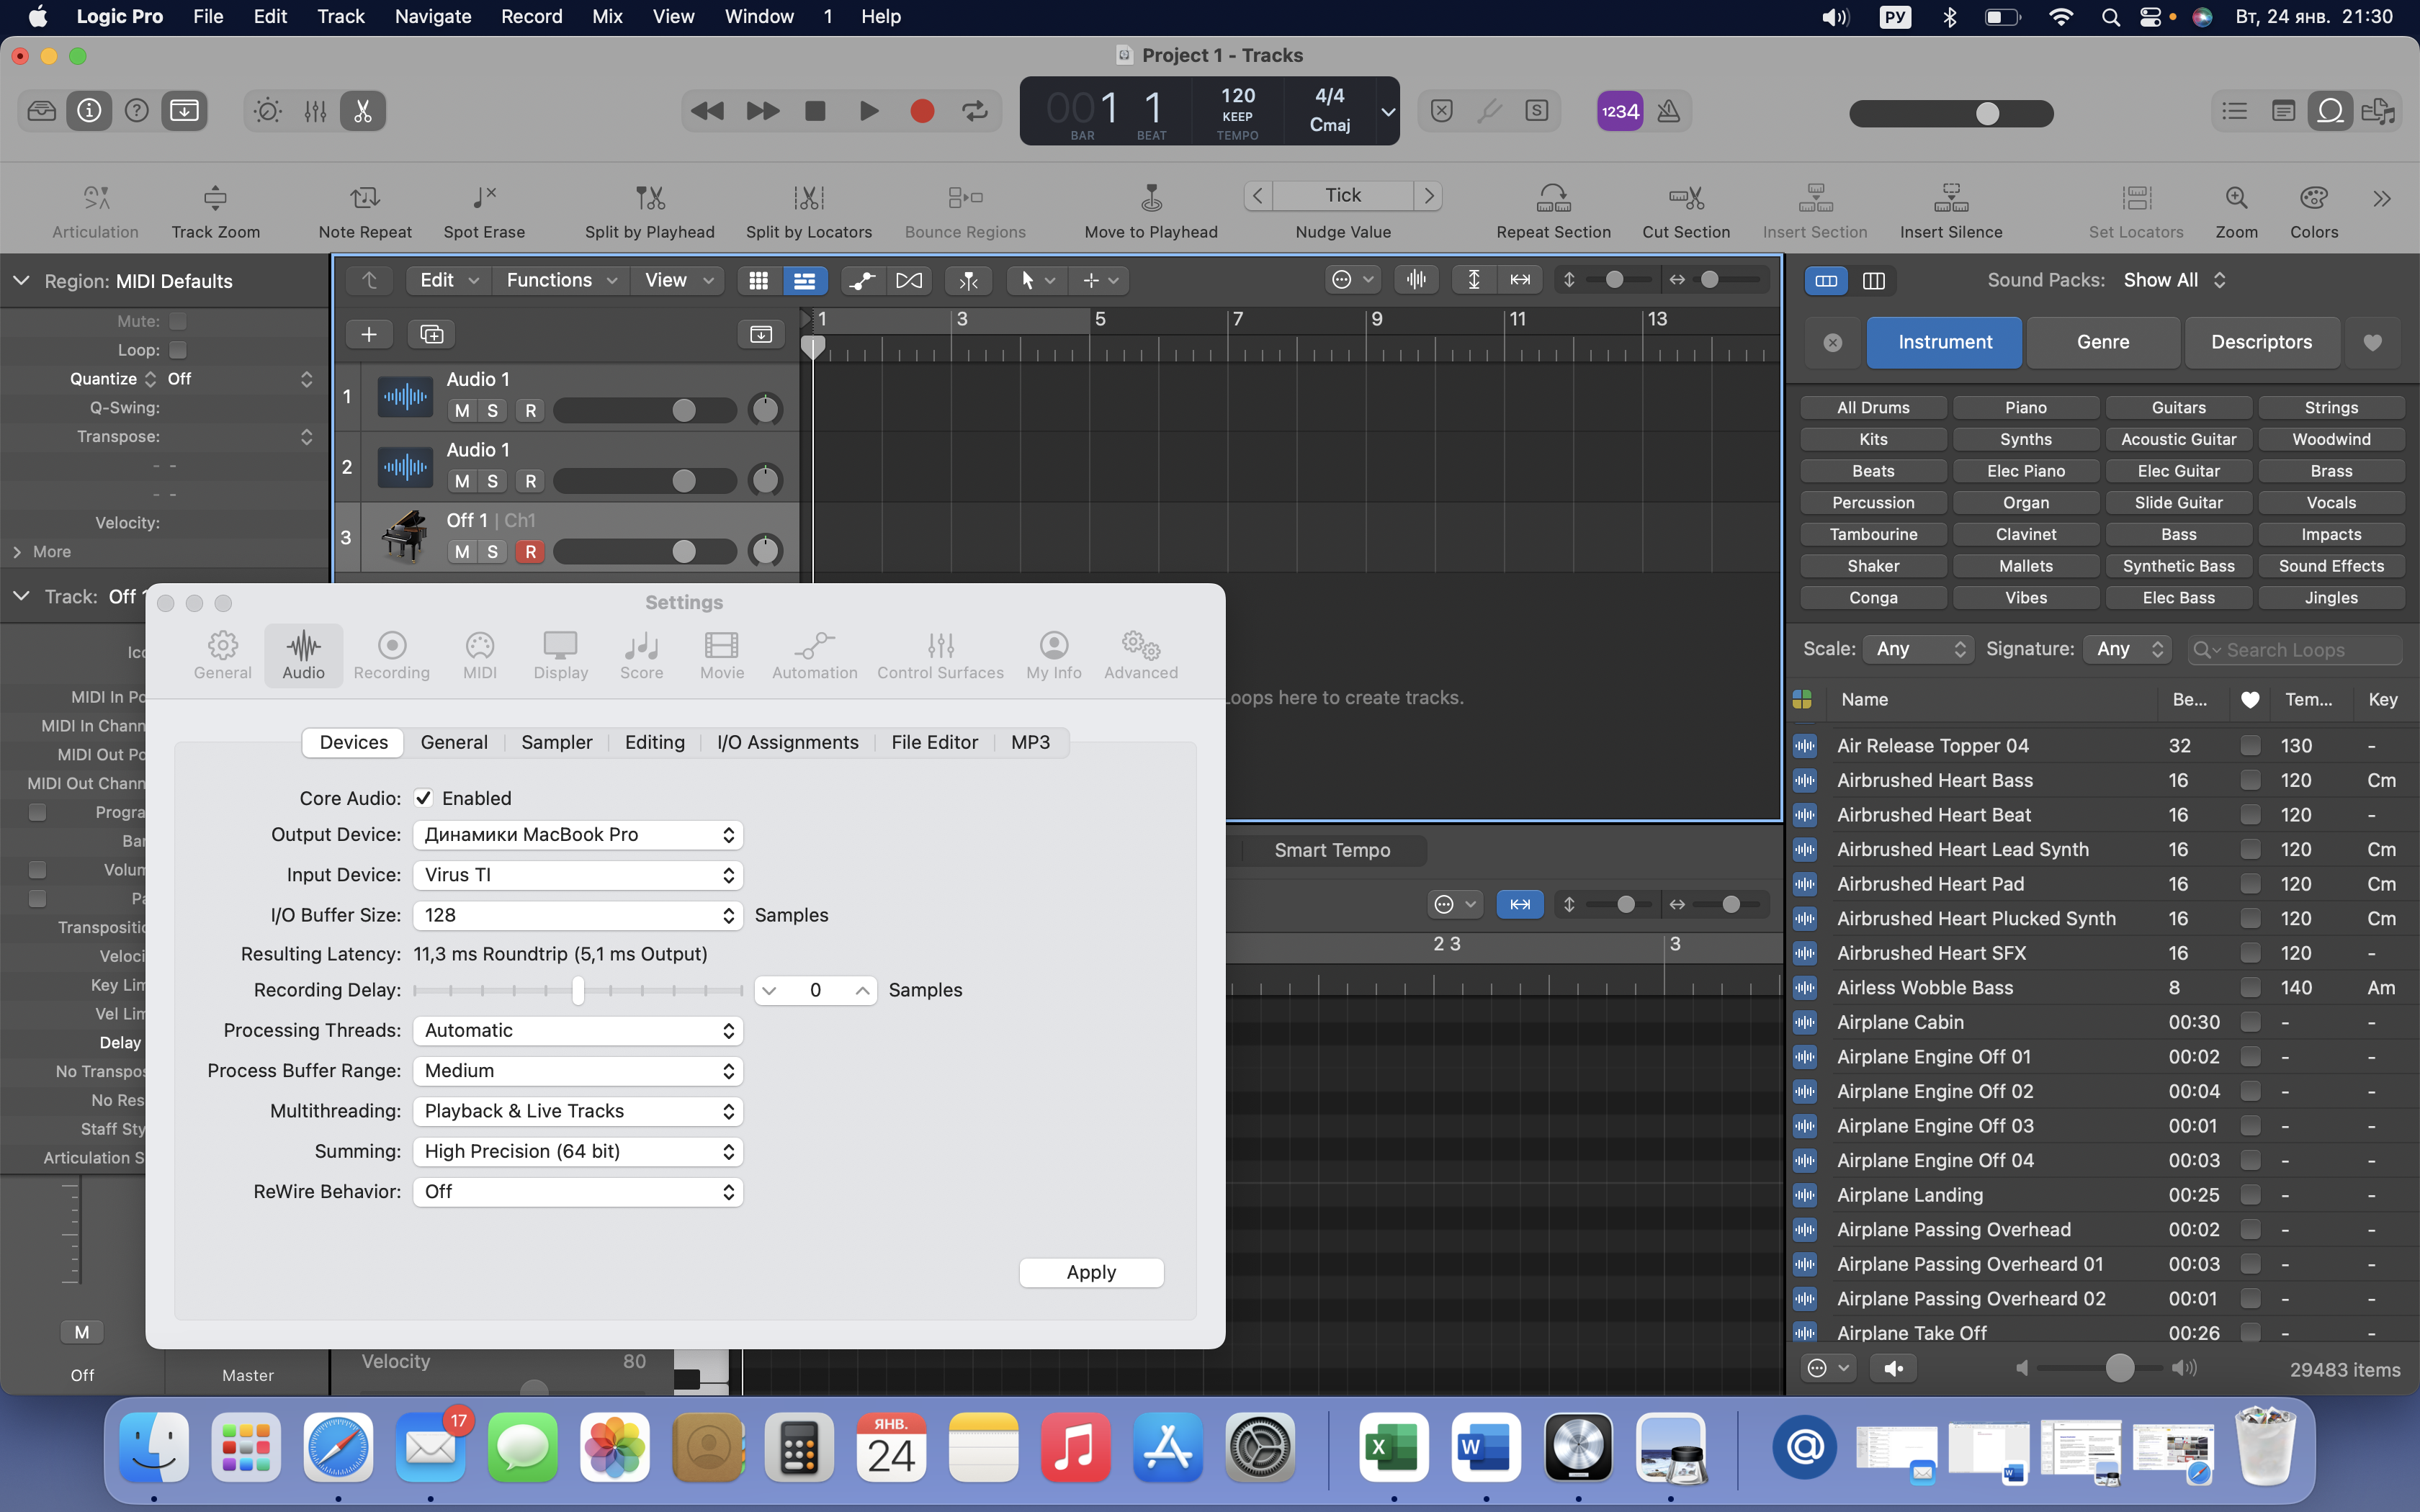
Task: Click the Scissors editors button
Action: pos(362,111)
